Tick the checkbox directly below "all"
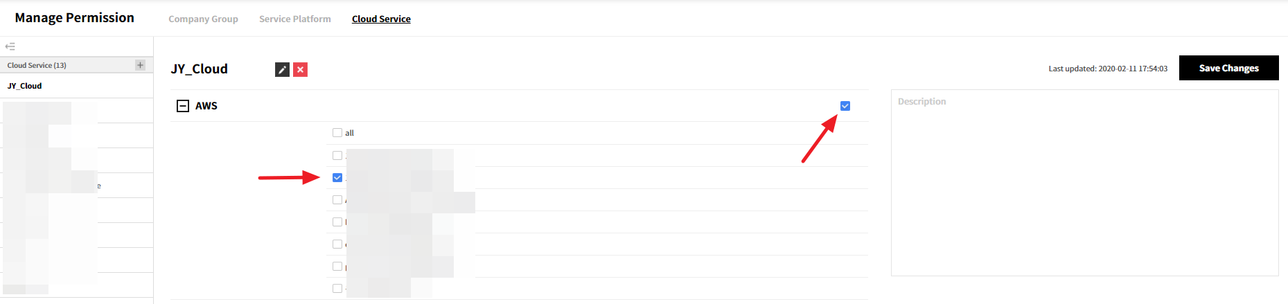Image resolution: width=1288 pixels, height=304 pixels. tap(337, 156)
